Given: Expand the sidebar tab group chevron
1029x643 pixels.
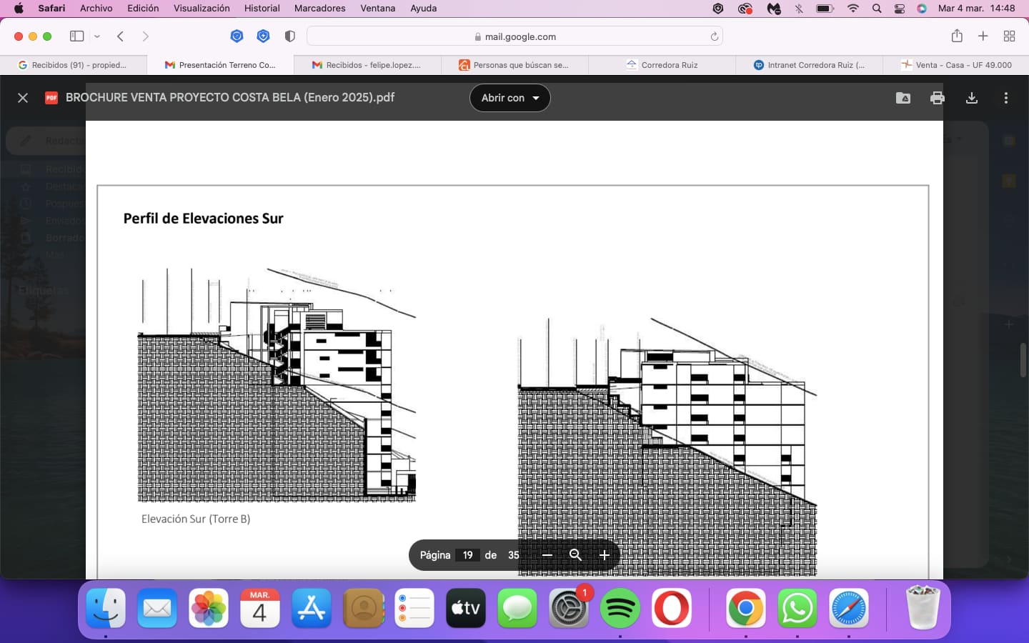Looking at the screenshot, I should (x=97, y=36).
